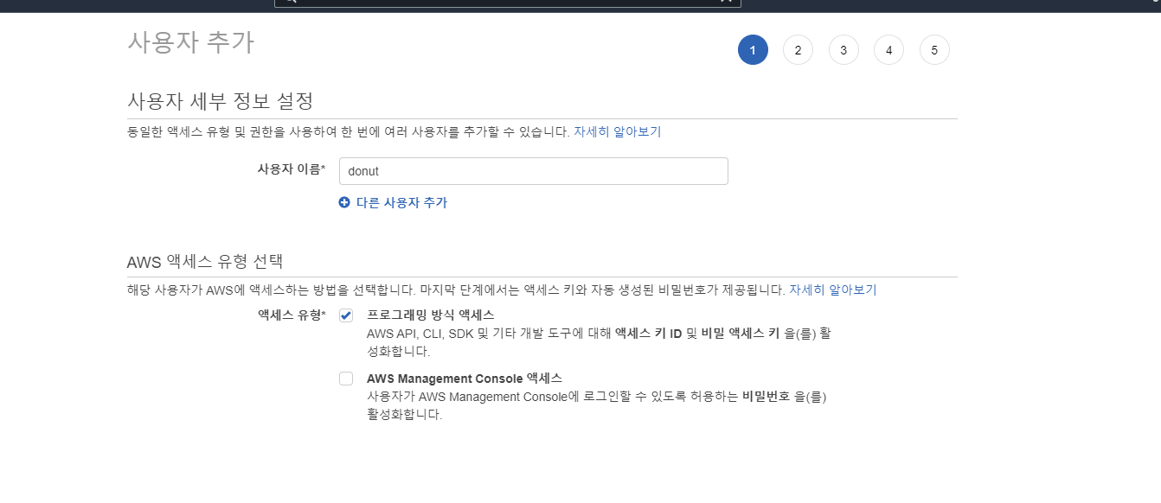Click the 사용자 추가 page heading

tap(190, 42)
